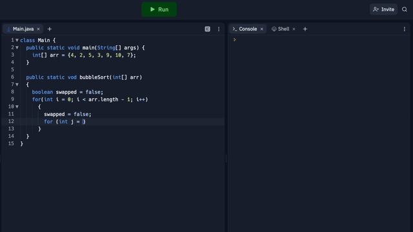
Task: Click the 'String' type in main signature
Action: coord(106,48)
